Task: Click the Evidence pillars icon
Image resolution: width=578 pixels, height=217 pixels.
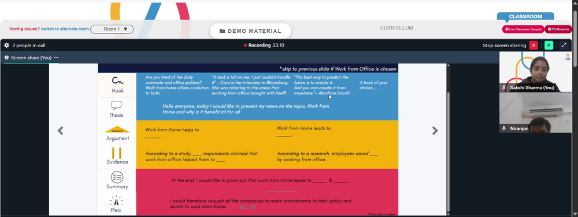Action: coord(117,153)
